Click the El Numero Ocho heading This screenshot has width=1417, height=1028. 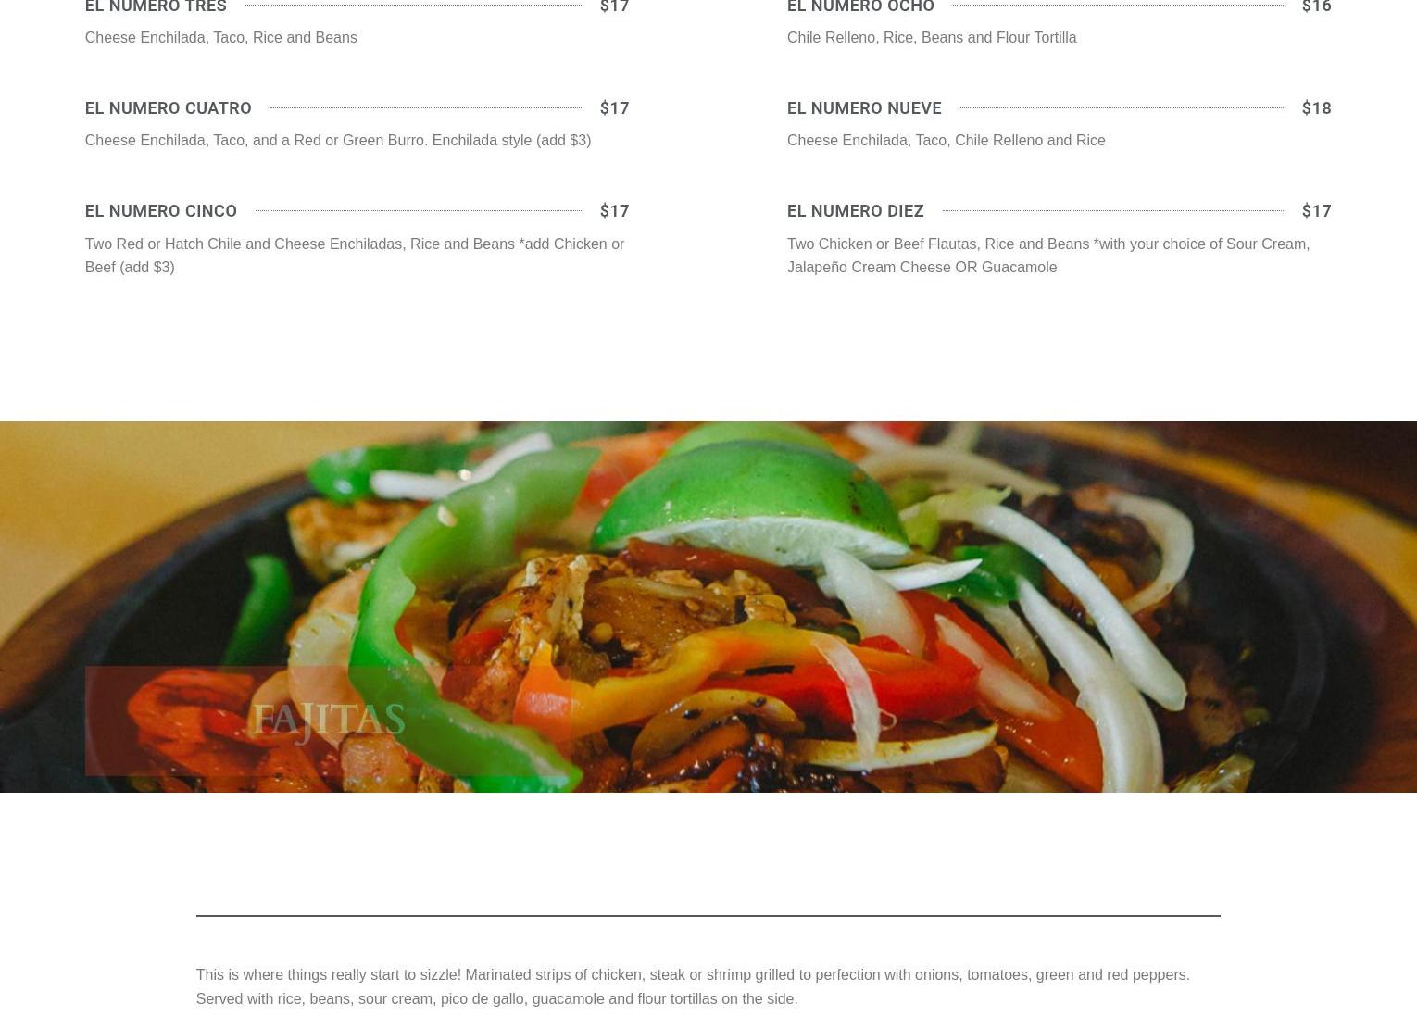(860, 6)
